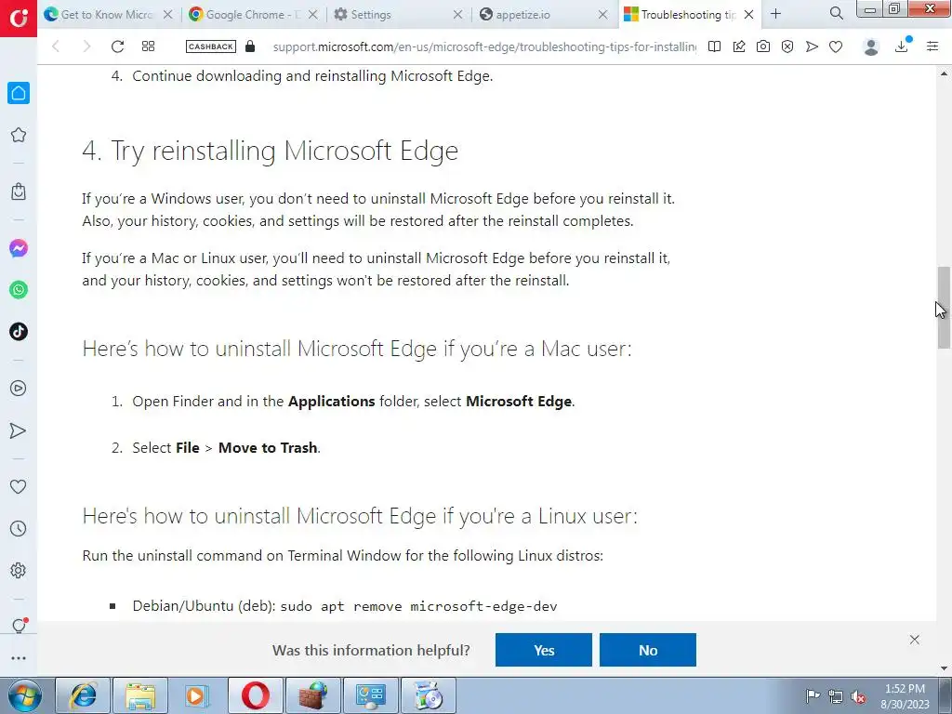This screenshot has height=714, width=952.
Task: Switch to Get to Know Microsoft tab
Action: [x=110, y=14]
